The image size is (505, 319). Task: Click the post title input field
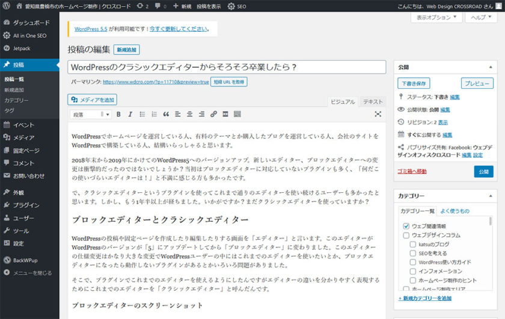click(227, 67)
